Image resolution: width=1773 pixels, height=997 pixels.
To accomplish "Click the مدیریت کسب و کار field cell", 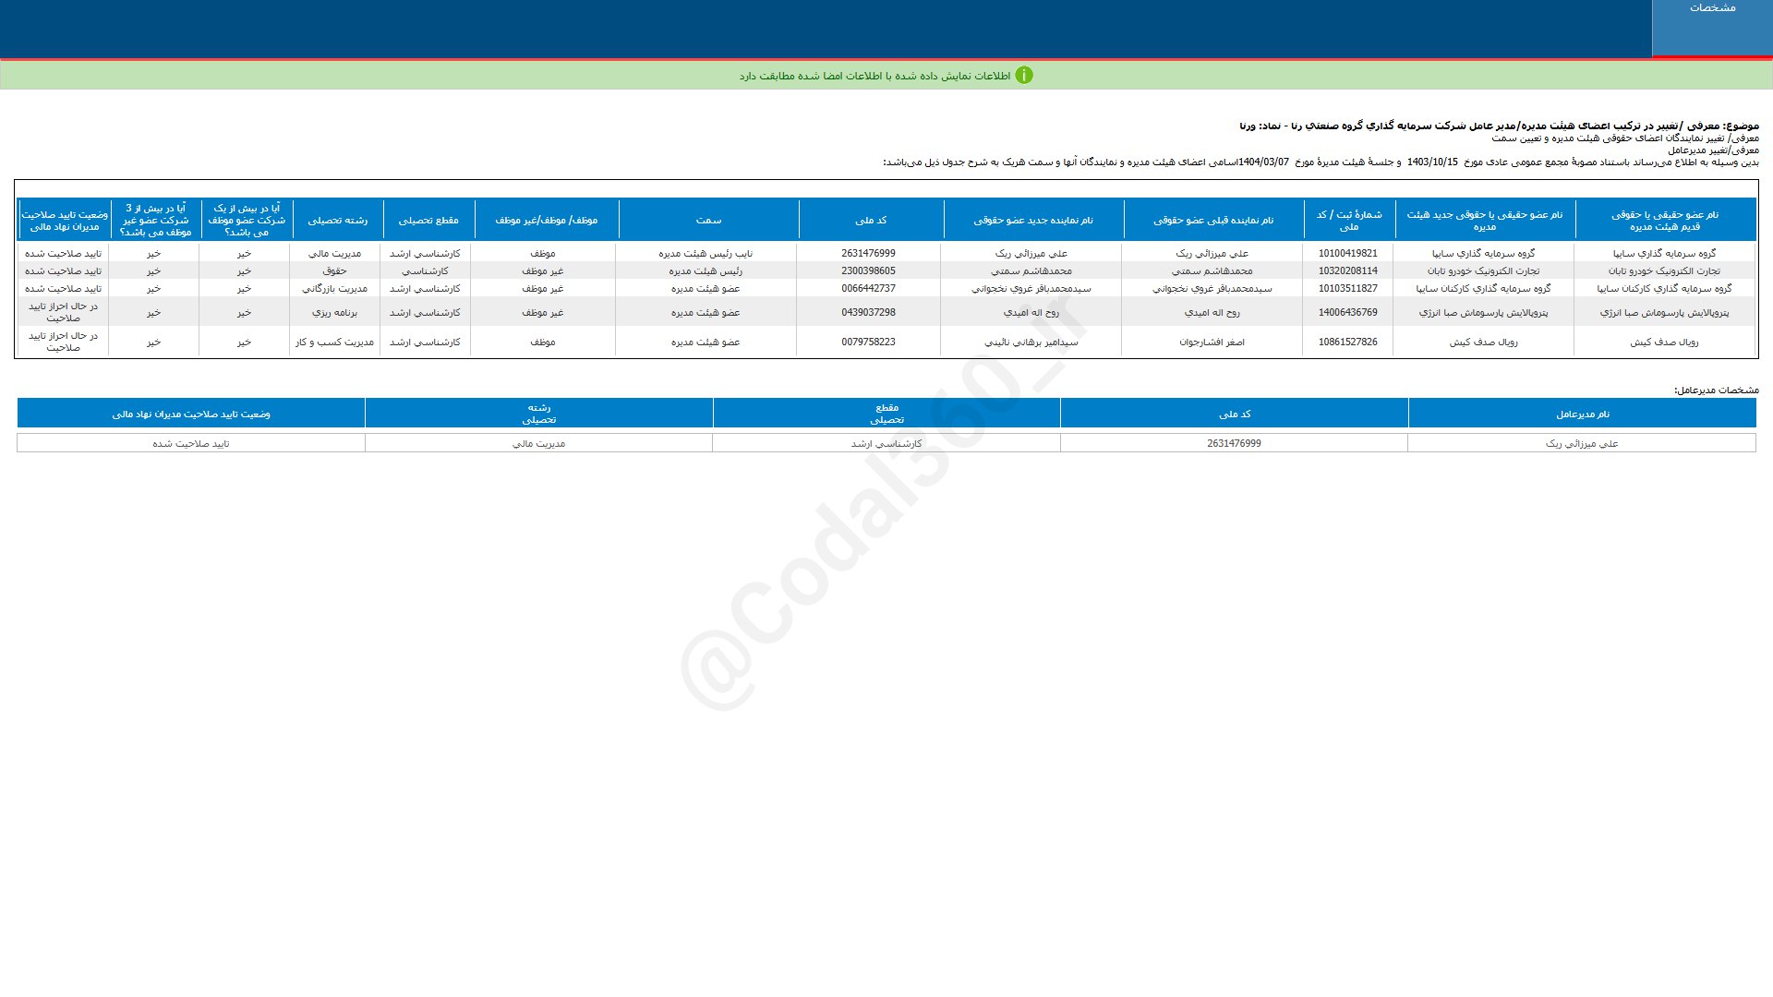I will point(334,342).
